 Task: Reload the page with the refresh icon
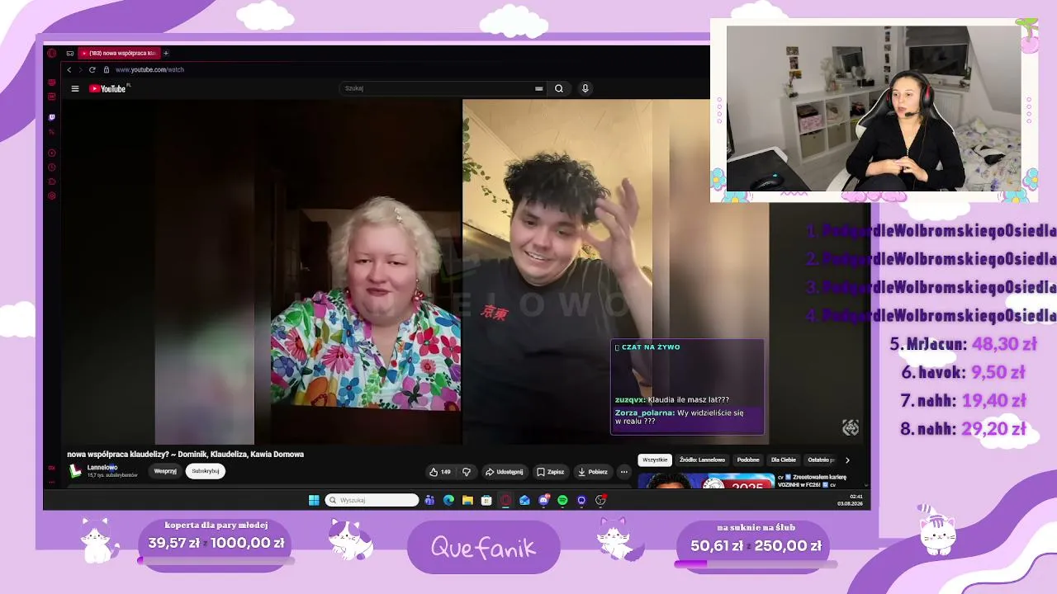pos(92,69)
